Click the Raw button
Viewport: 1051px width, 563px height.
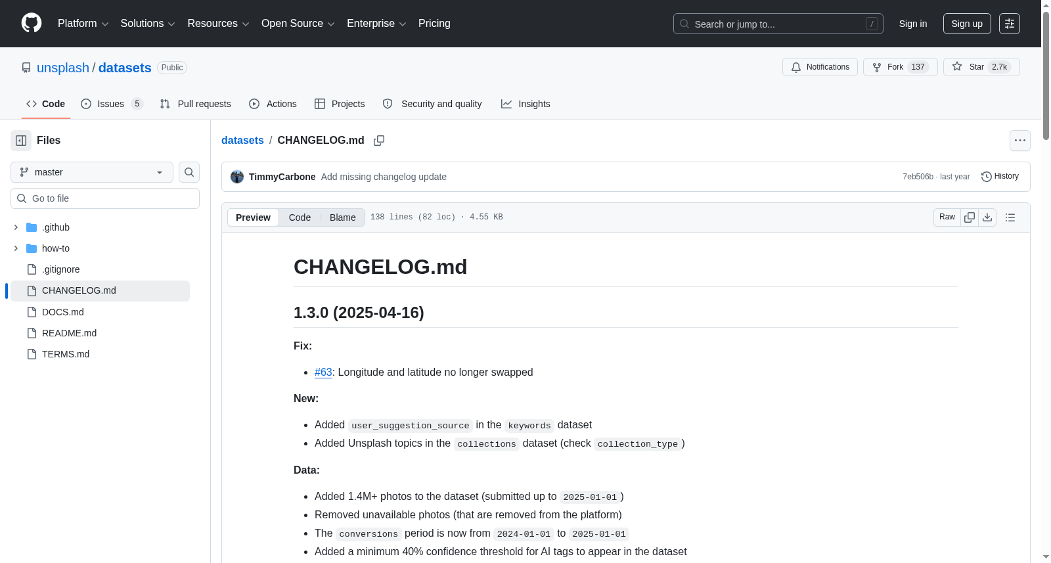[x=947, y=217]
